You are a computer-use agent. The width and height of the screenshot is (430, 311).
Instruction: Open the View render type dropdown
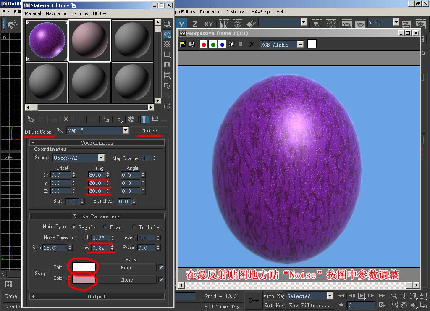(396, 22)
